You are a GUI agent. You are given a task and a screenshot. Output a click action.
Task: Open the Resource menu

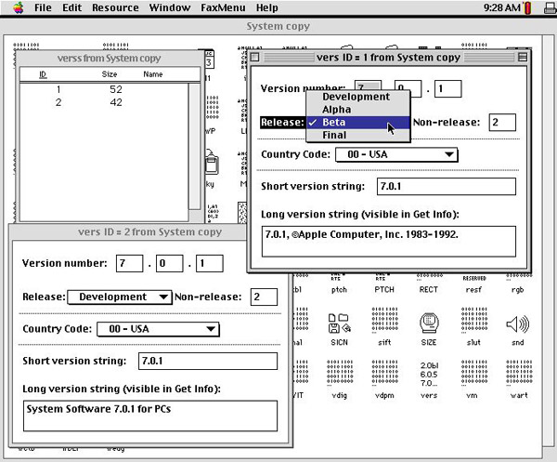click(114, 7)
